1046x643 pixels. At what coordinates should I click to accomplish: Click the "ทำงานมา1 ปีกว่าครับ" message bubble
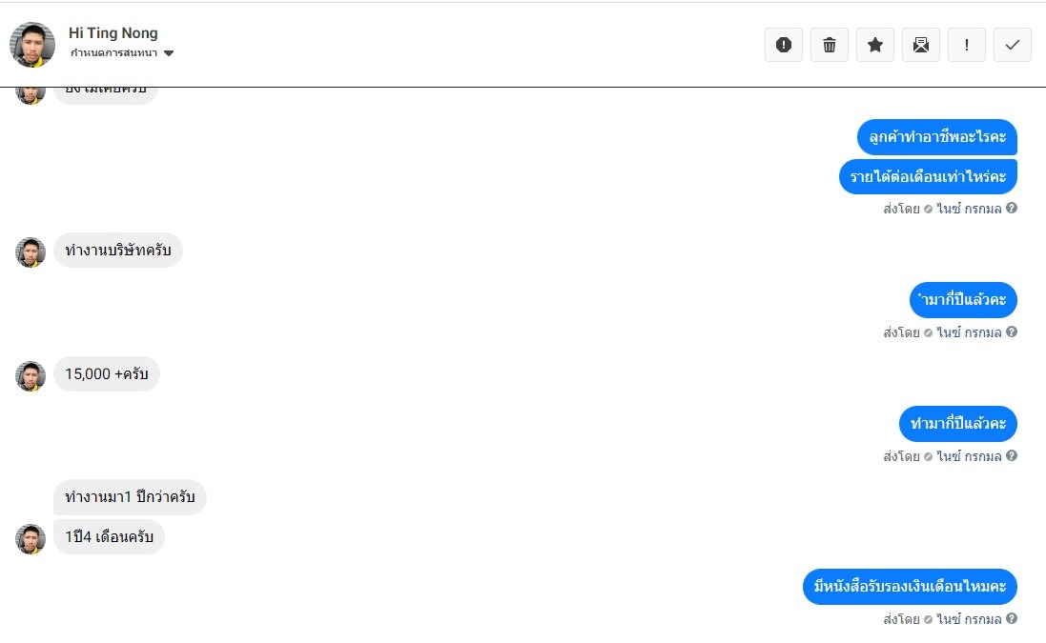click(x=130, y=497)
